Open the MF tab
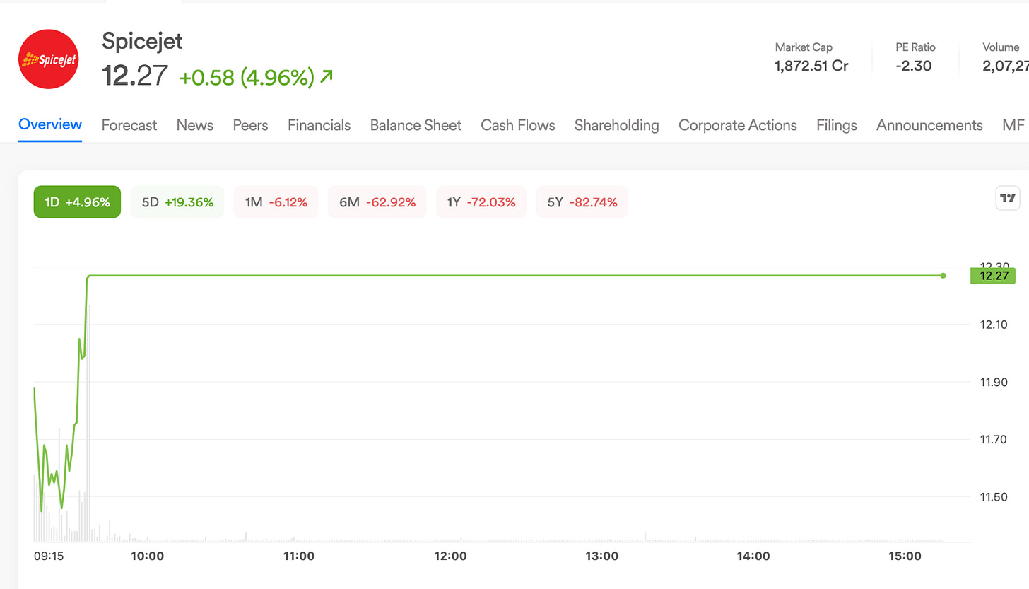 [1013, 125]
